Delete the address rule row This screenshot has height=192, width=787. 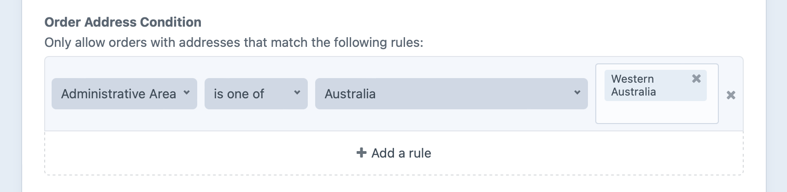point(731,95)
